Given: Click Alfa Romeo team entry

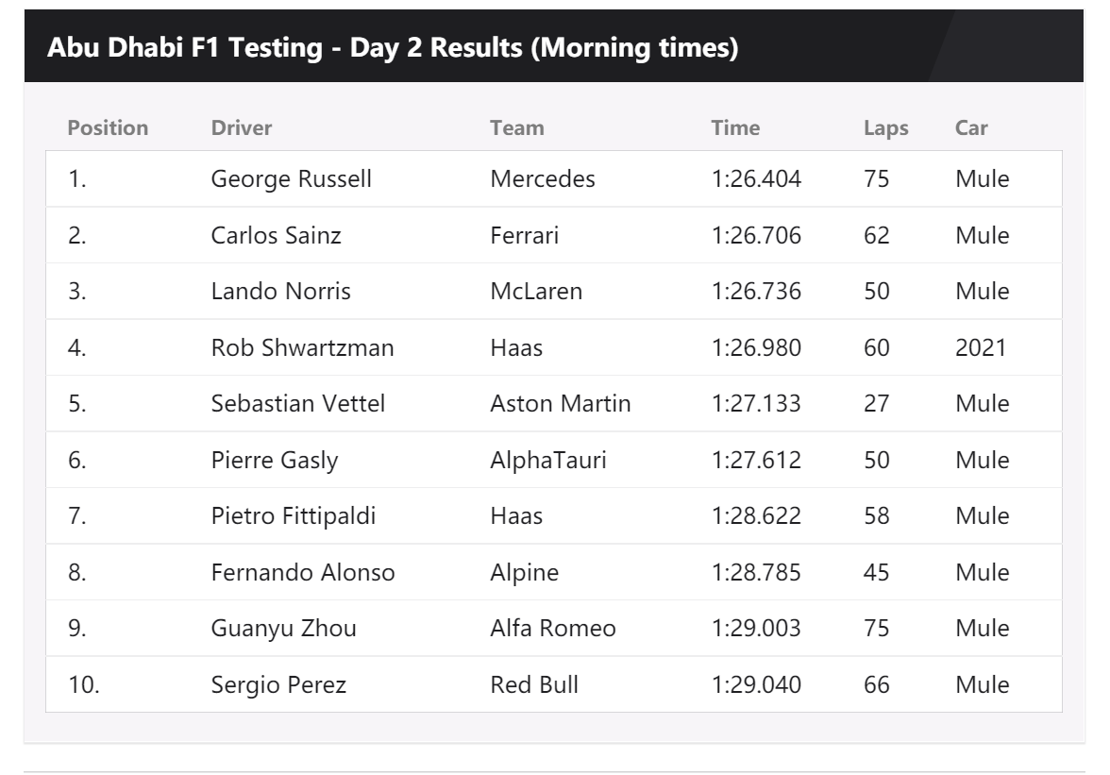Looking at the screenshot, I should pos(552,628).
